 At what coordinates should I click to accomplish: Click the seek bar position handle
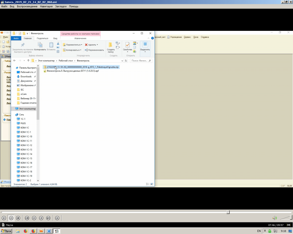[x=228, y=212]
